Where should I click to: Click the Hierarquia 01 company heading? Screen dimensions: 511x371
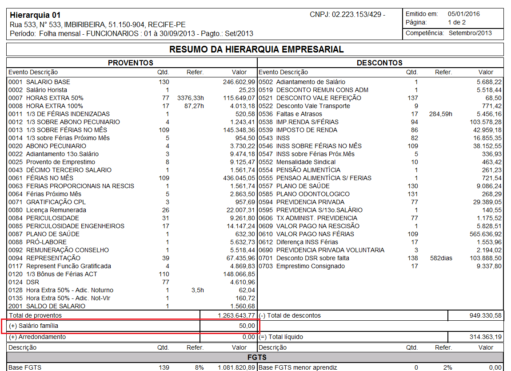(x=35, y=16)
